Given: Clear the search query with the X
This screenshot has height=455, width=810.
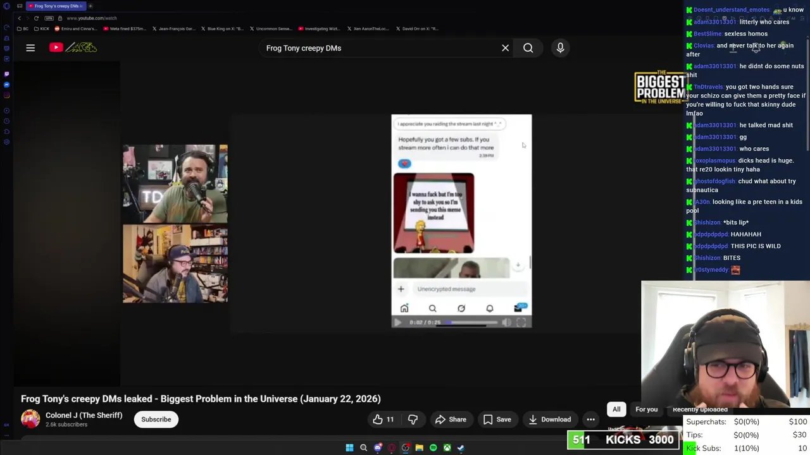Looking at the screenshot, I should tap(505, 48).
